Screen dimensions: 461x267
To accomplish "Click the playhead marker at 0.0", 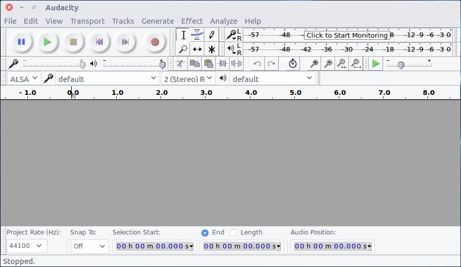I will coord(73,95).
